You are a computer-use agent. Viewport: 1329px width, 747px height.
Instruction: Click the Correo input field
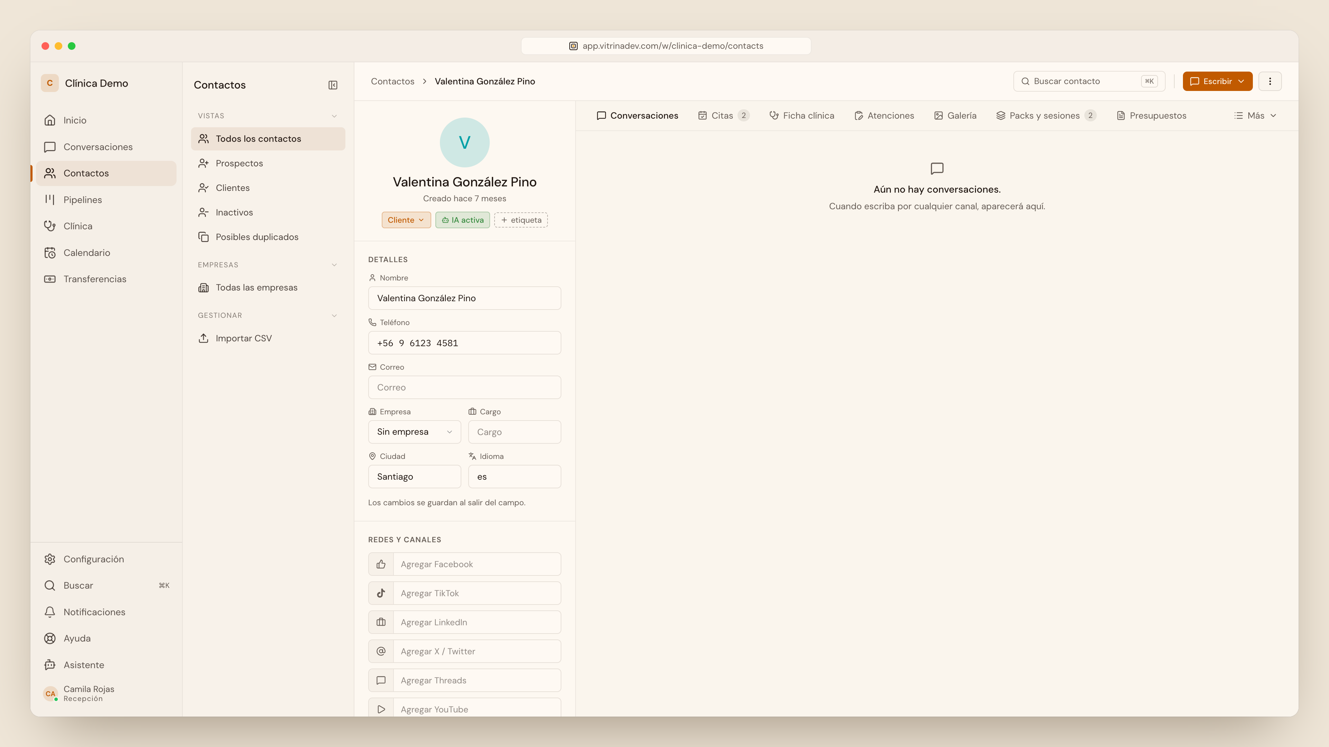coord(464,387)
